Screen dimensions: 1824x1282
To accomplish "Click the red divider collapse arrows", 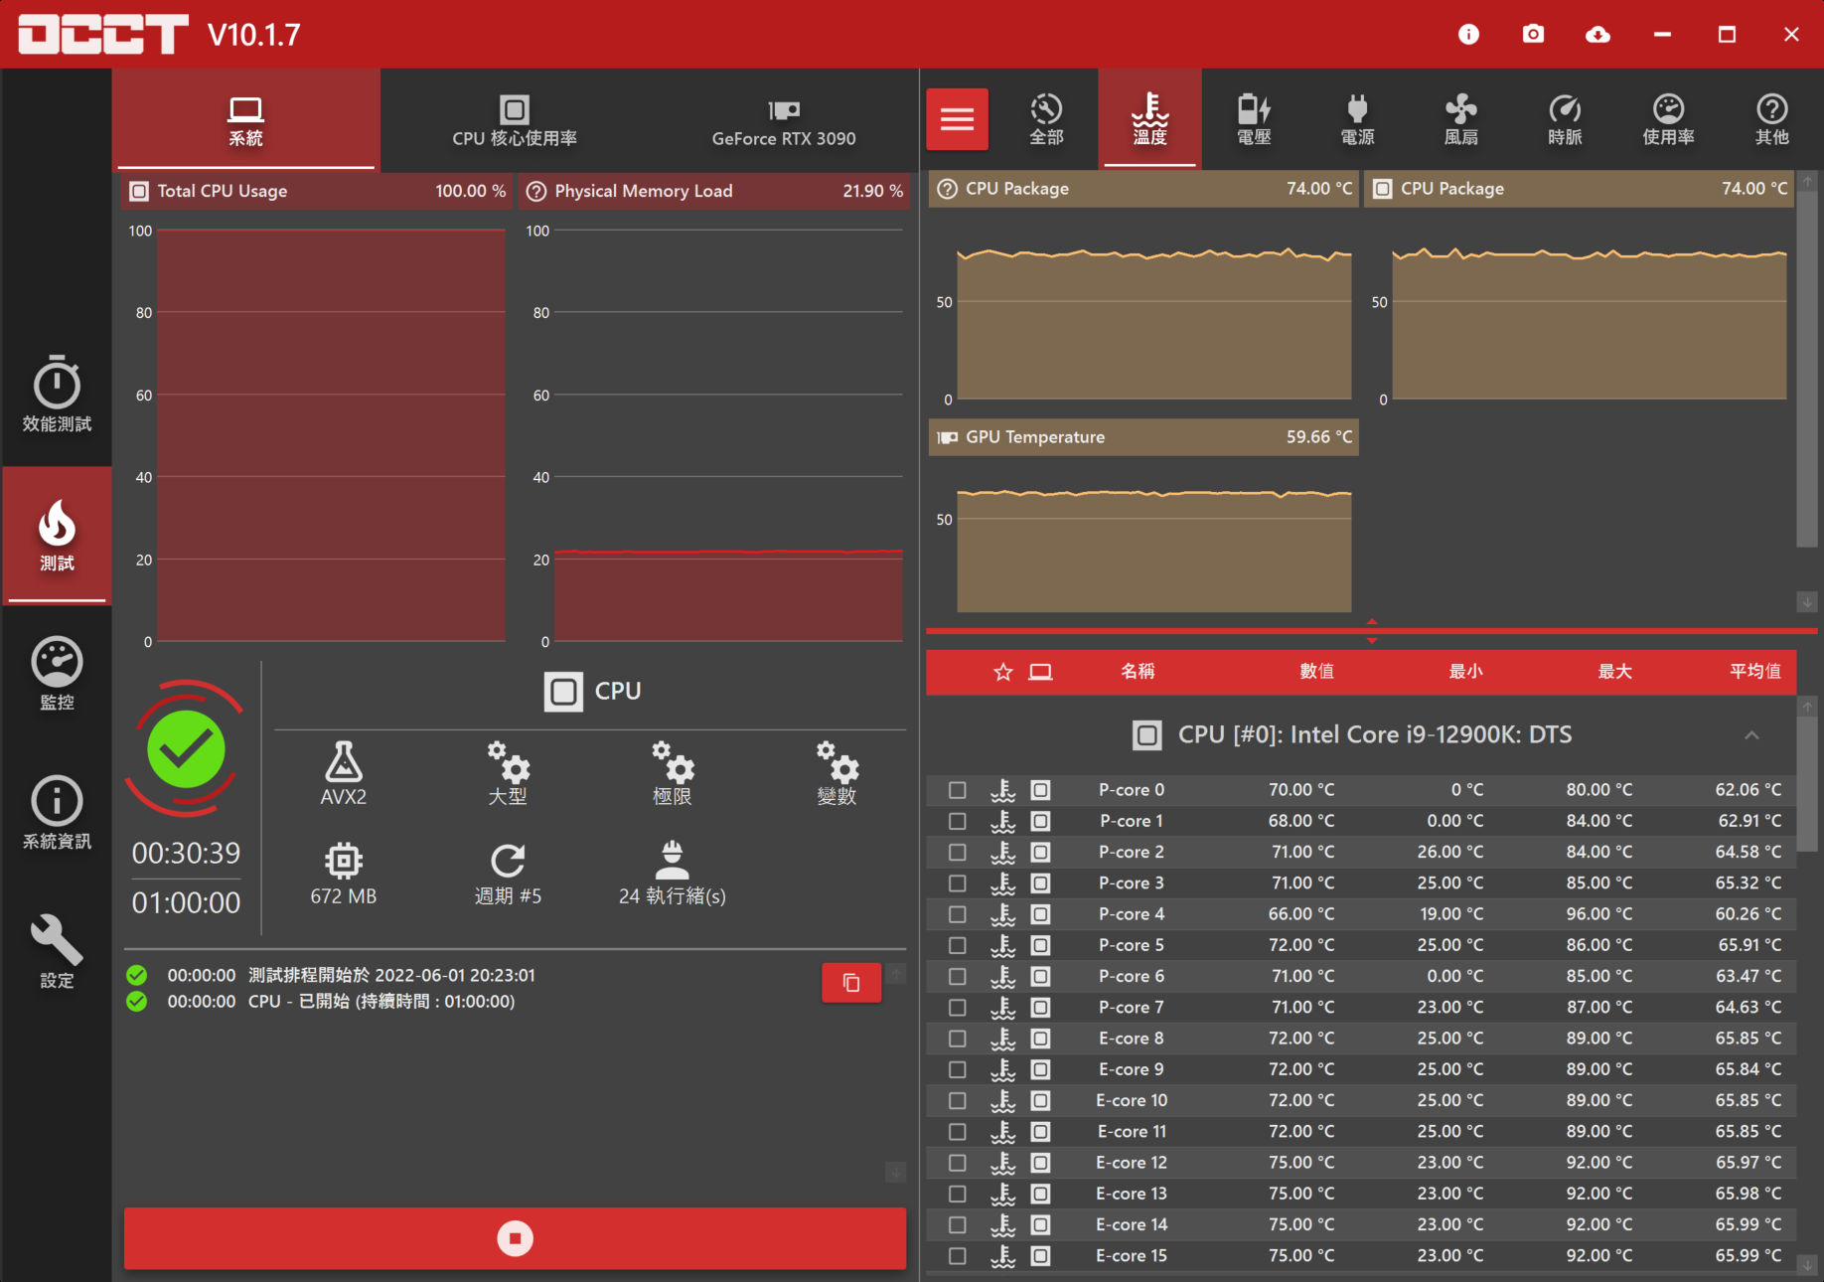I will pos(1372,631).
